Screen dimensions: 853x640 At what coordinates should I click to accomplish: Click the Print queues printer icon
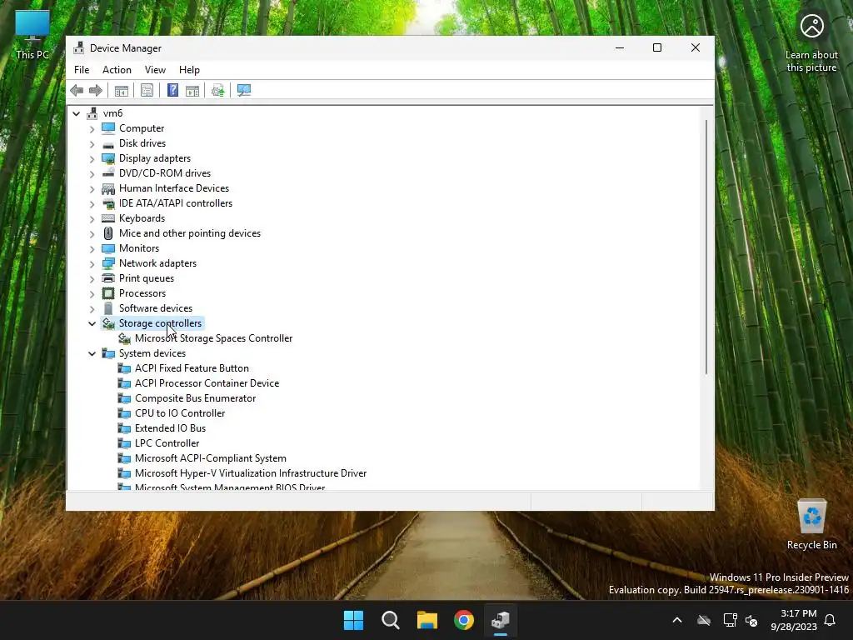pyautogui.click(x=108, y=278)
